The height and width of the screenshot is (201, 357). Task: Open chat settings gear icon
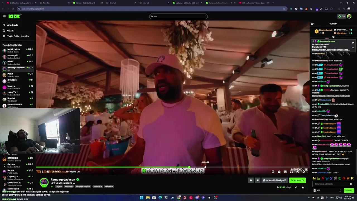pos(340,190)
